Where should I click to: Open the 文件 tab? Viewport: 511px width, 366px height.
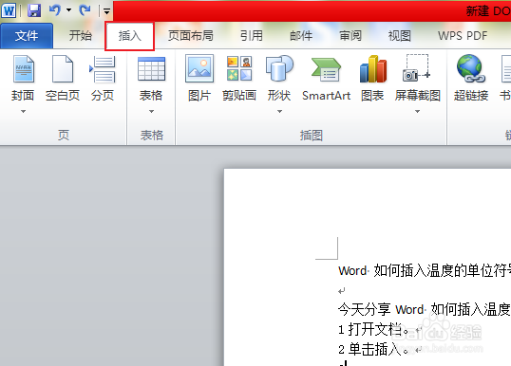click(27, 35)
